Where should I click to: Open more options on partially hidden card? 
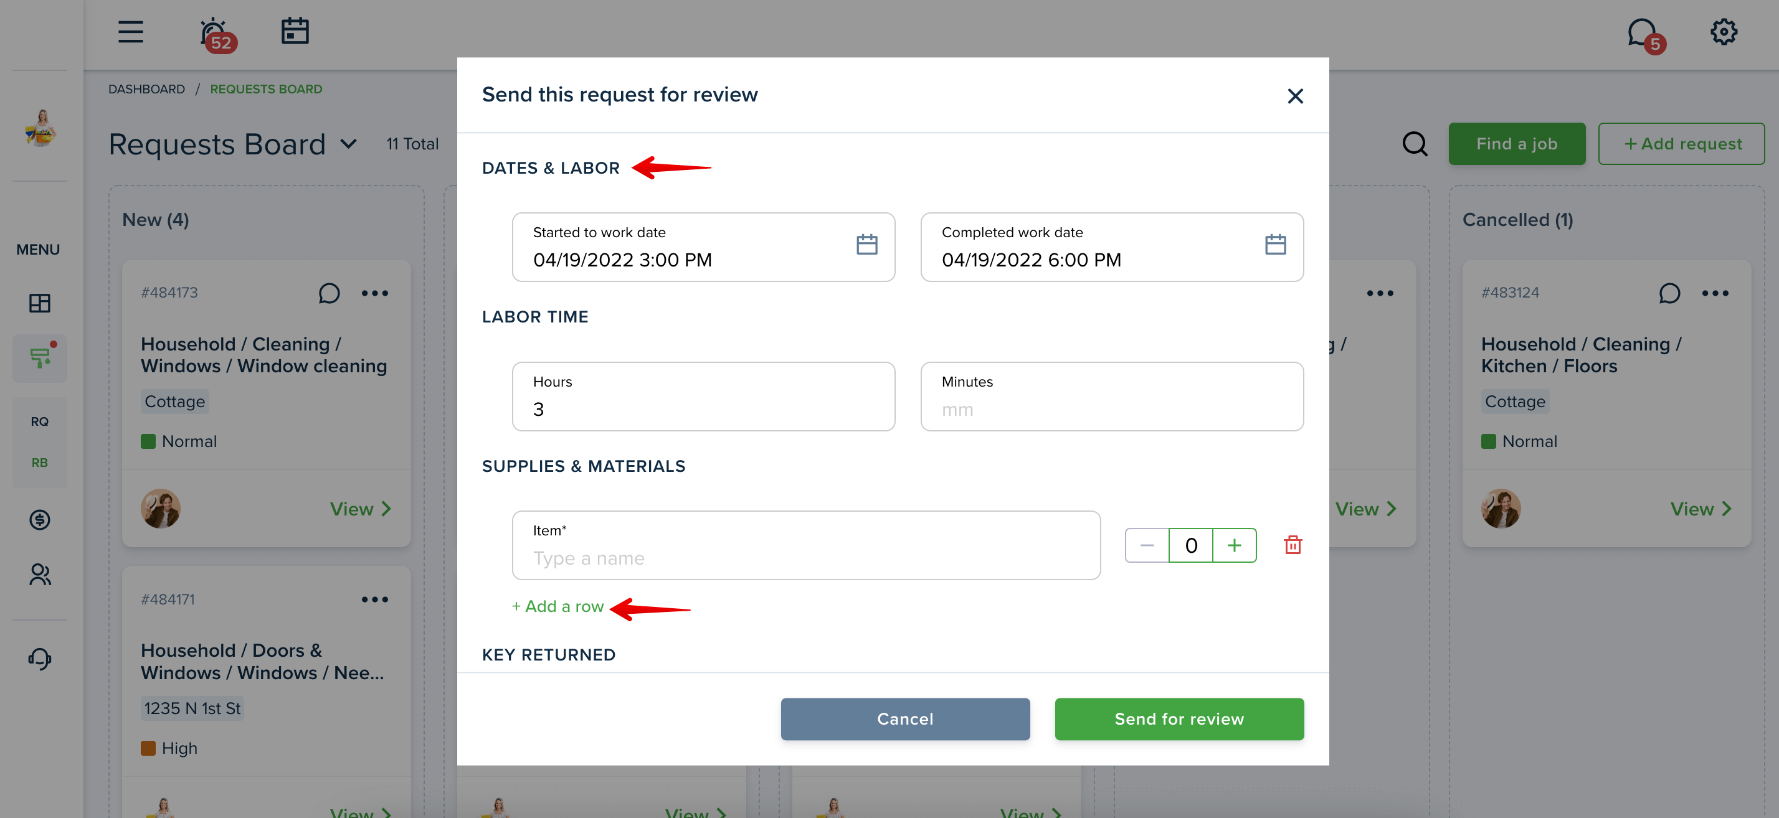(1380, 293)
